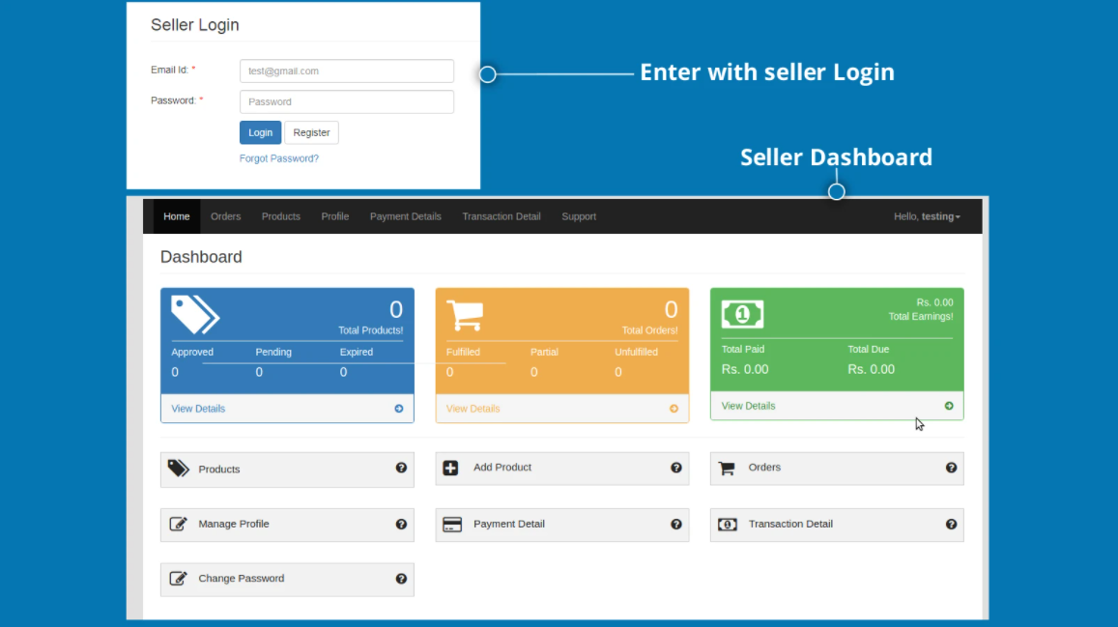Viewport: 1118px width, 627px height.
Task: Click the blue Login button
Action: click(260, 132)
